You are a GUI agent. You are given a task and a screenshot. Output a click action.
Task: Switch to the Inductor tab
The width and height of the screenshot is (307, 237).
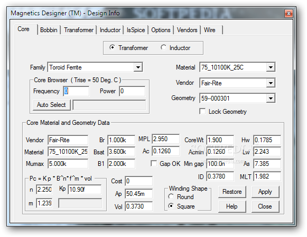110,30
